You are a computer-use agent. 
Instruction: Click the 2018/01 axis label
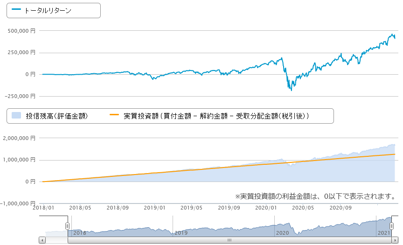pyautogui.click(x=43, y=208)
